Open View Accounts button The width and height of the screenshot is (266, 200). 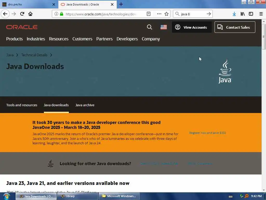[192, 27]
